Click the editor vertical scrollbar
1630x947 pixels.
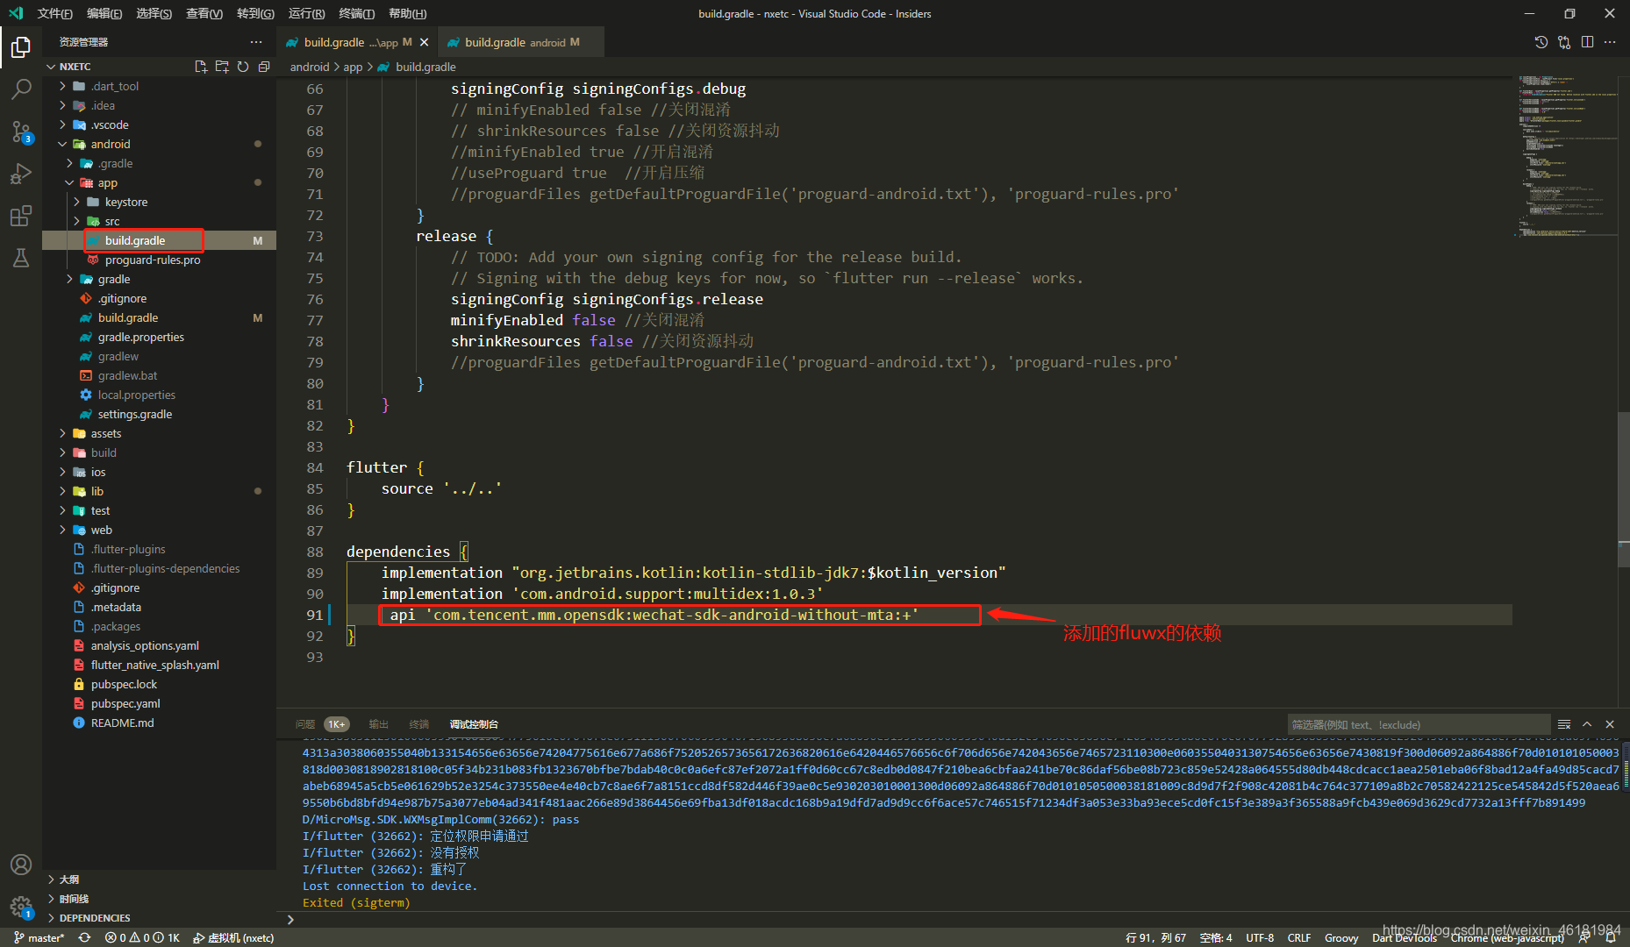pos(1624,488)
